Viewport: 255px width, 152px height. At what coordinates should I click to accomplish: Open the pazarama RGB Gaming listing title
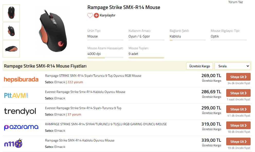[x=106, y=124]
